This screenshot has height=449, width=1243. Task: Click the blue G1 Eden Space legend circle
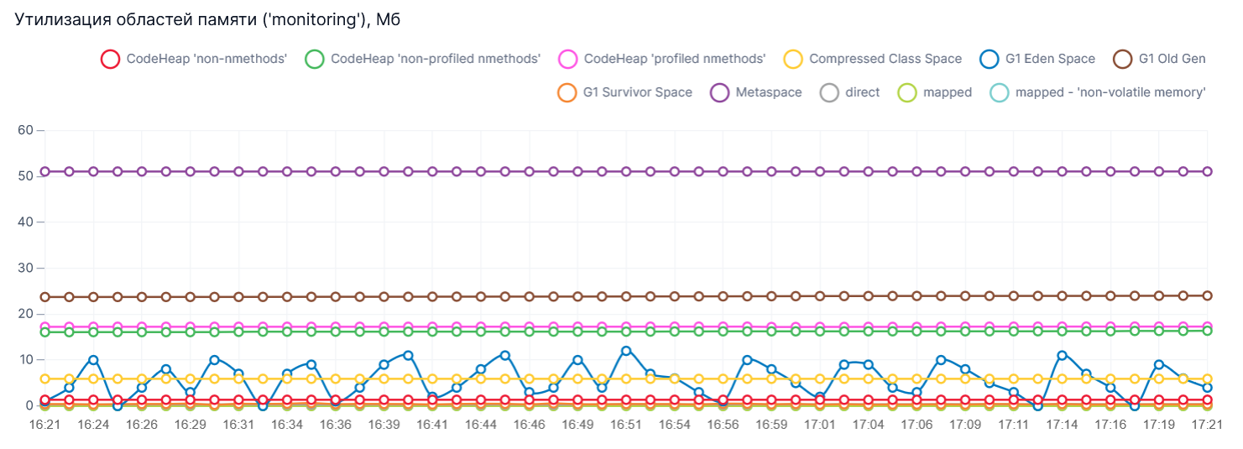point(989,60)
